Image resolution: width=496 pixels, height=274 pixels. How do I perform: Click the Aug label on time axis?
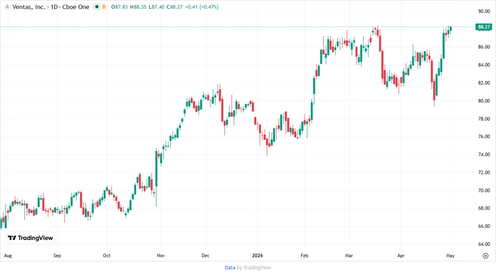pyautogui.click(x=8, y=256)
